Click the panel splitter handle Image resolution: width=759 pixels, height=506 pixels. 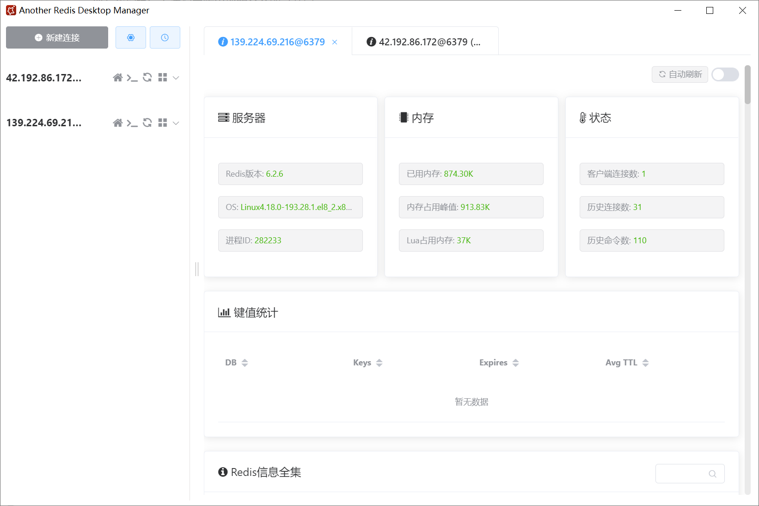(197, 269)
